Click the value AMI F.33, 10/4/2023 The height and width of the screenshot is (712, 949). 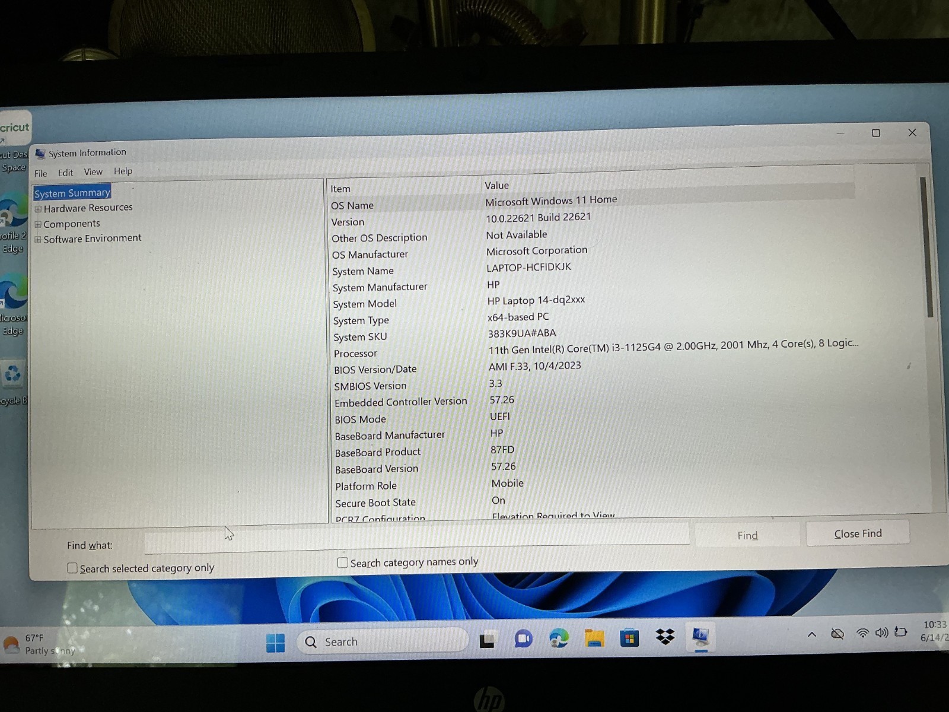click(x=534, y=367)
